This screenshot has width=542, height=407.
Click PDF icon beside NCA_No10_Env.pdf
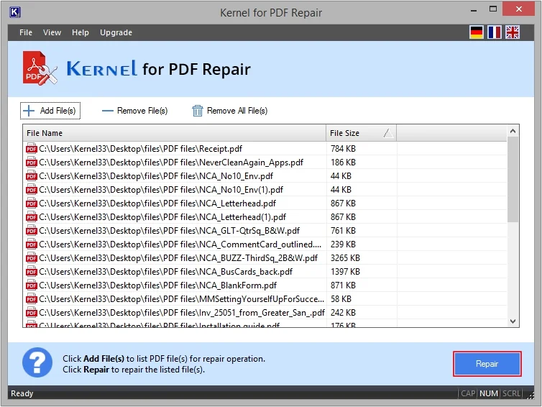pos(32,176)
